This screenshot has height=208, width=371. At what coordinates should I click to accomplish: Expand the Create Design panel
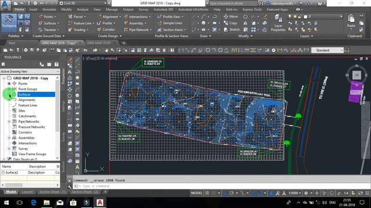tap(110, 36)
